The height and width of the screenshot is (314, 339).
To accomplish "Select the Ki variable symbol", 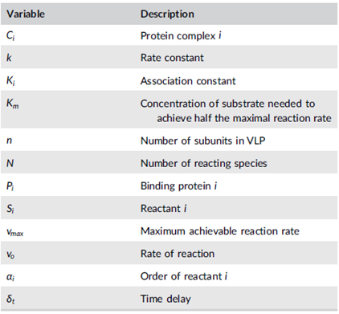I will tap(10, 81).
